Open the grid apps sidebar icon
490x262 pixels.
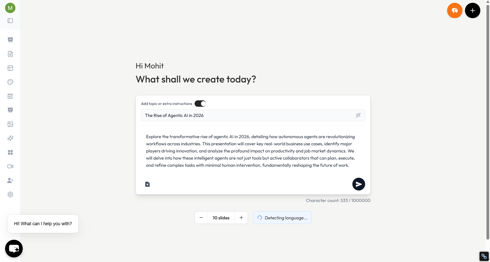[10, 152]
